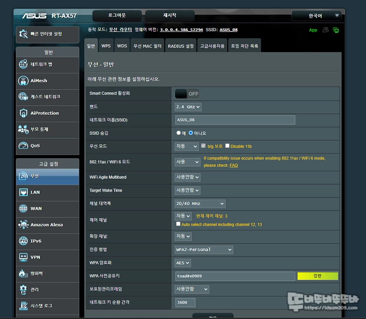
Task: Click the 로그아웃 button
Action: [x=117, y=15]
